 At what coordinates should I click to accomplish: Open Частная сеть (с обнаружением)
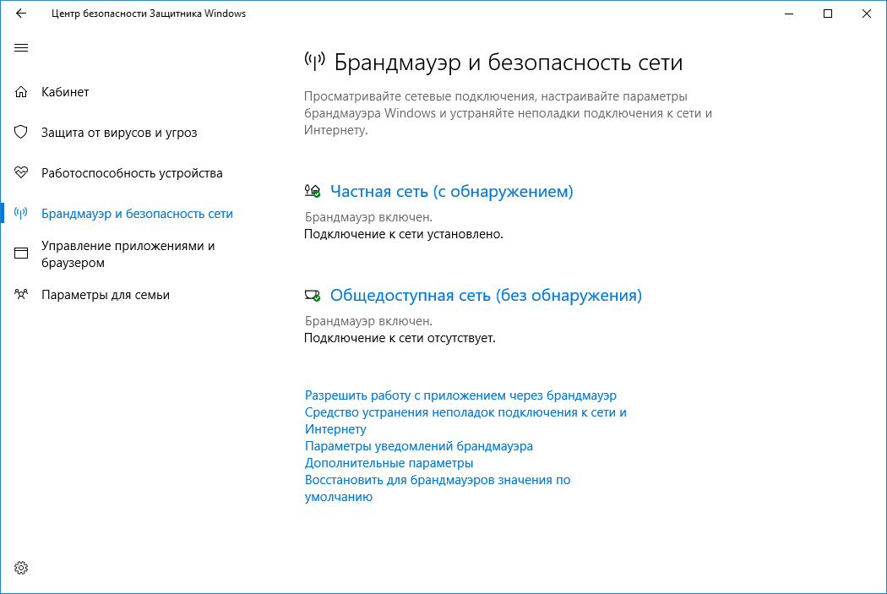(454, 191)
